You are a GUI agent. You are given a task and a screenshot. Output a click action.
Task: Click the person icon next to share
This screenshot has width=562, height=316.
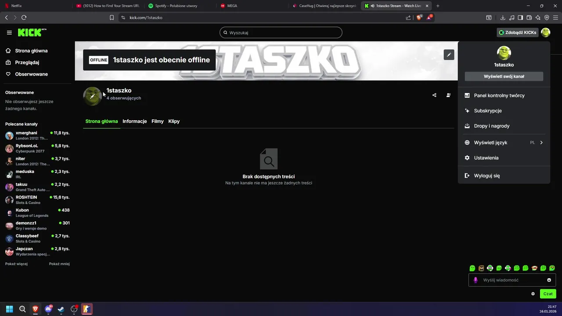point(448,95)
